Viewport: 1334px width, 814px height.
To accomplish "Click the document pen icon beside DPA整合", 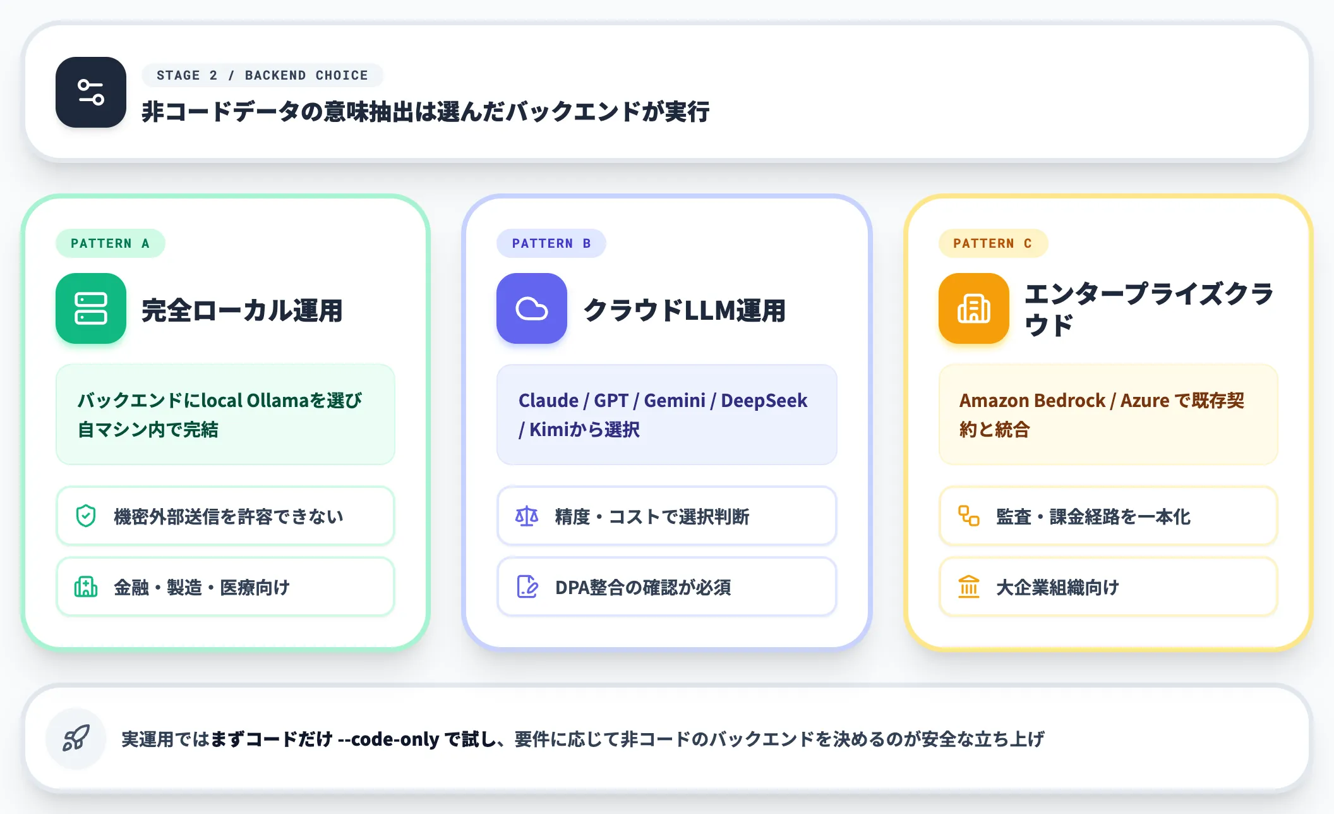I will coord(527,586).
